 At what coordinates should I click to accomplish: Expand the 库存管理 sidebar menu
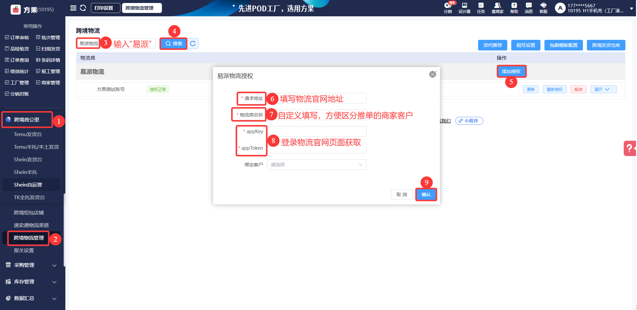31,282
